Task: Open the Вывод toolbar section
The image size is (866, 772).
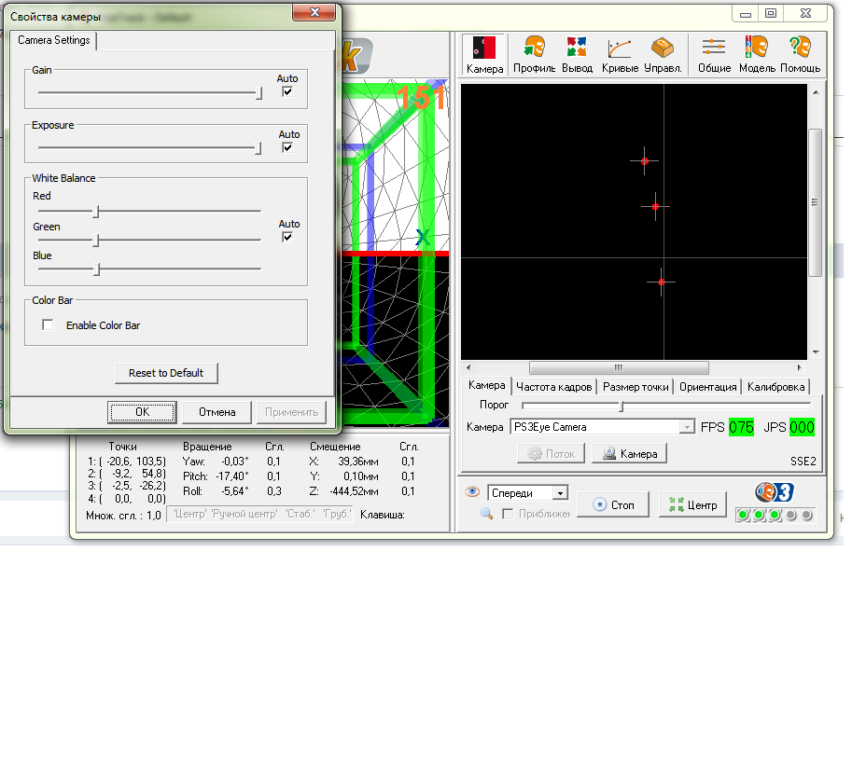Action: [577, 54]
